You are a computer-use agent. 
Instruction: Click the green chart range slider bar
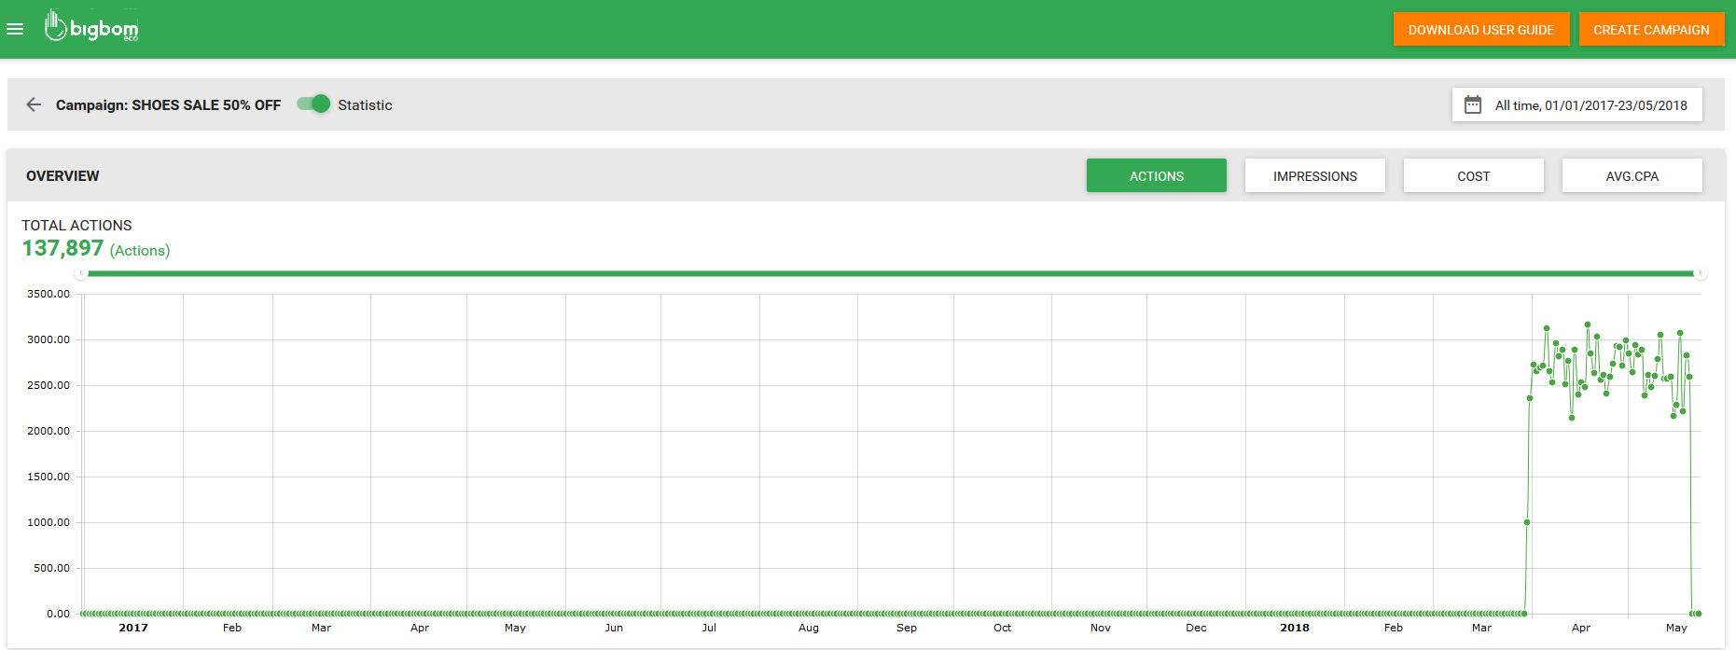[886, 273]
